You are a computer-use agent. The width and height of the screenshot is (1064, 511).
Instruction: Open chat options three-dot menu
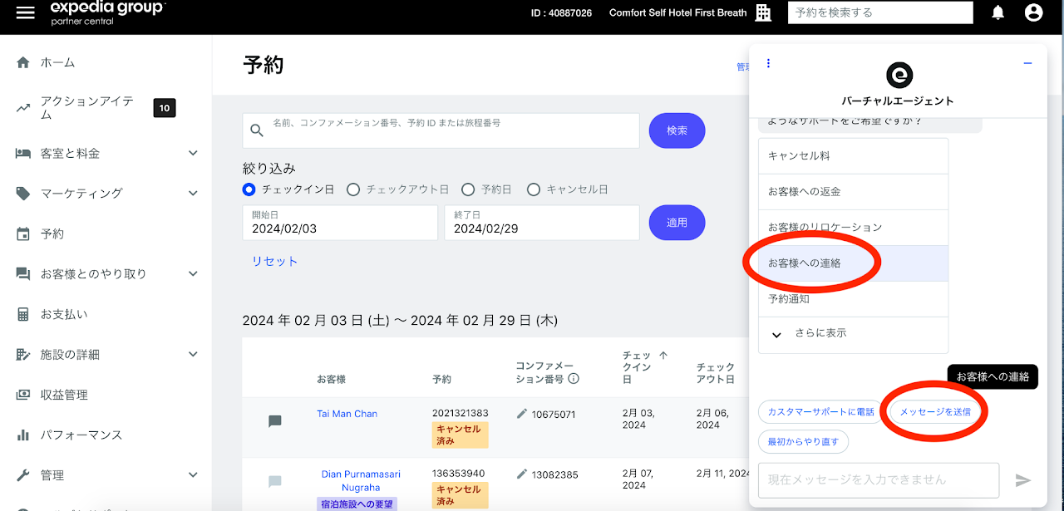[768, 63]
